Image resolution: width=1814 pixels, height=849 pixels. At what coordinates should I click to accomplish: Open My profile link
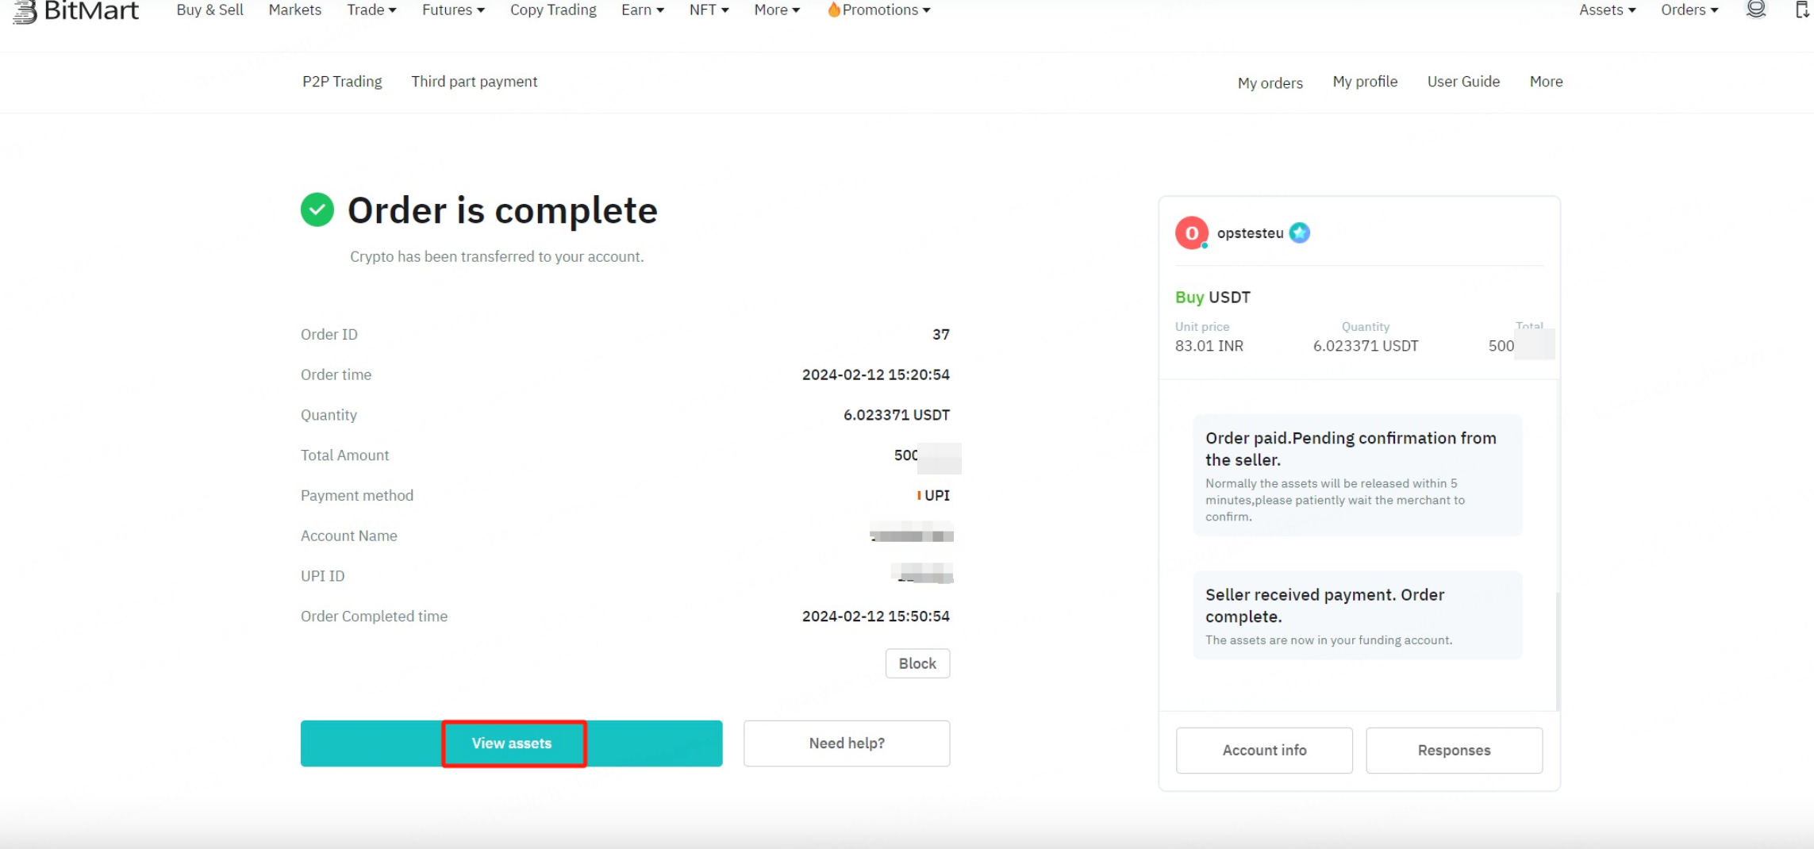tap(1365, 82)
